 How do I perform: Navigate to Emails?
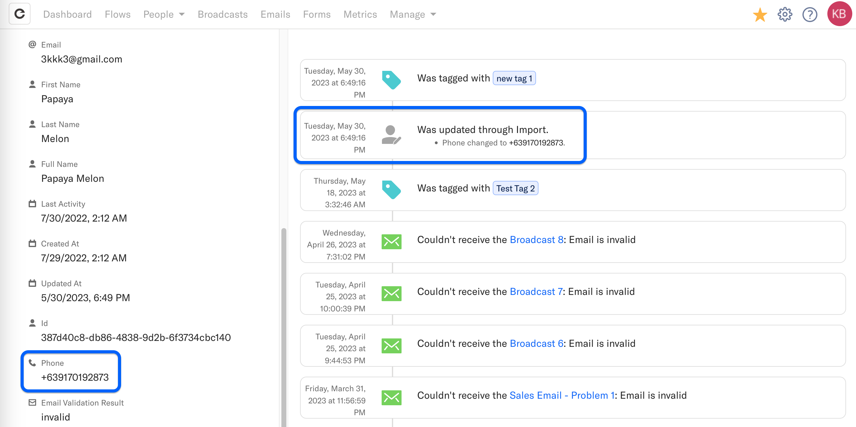275,14
